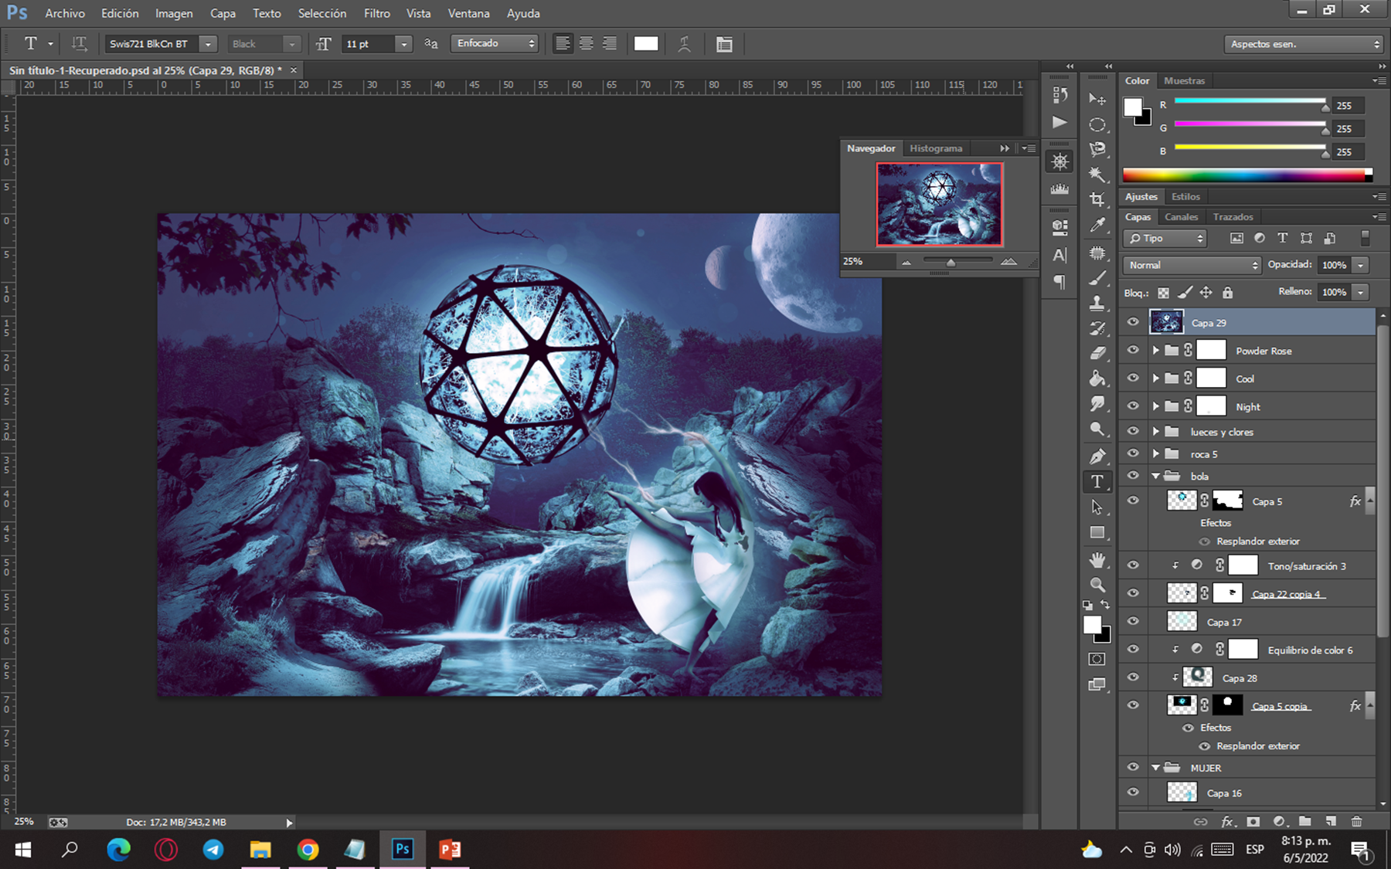Hide the roca 5 group
The width and height of the screenshot is (1391, 869).
tap(1133, 453)
